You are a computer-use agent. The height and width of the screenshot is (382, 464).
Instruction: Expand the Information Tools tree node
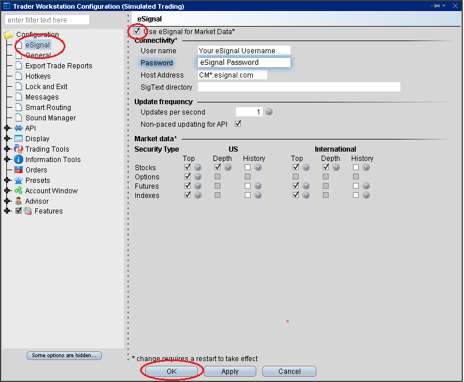tap(7, 159)
